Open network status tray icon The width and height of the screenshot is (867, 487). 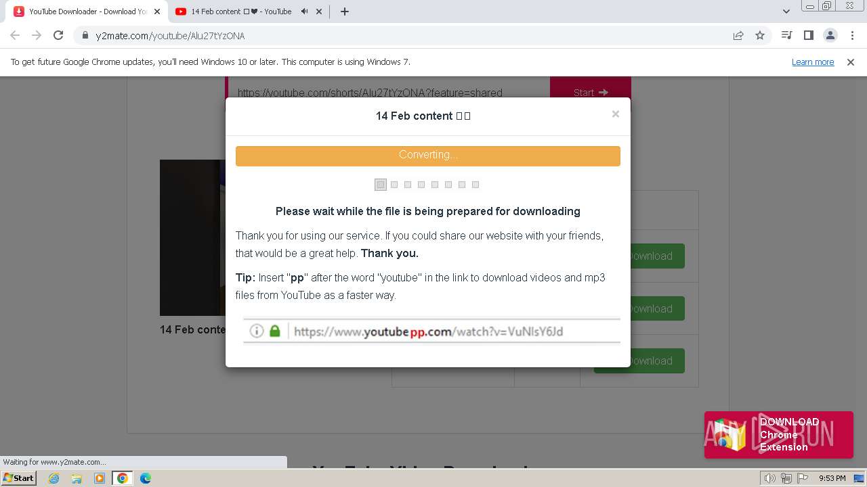click(x=786, y=478)
